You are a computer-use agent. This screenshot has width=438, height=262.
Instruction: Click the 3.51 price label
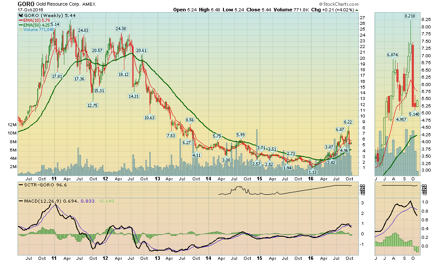272,149
